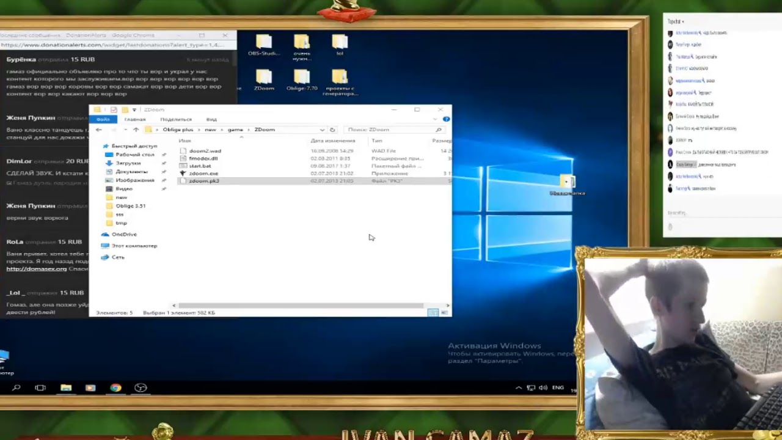This screenshot has width=782, height=440.
Task: Open 'Новая папка' desktop folder
Action: [568, 185]
